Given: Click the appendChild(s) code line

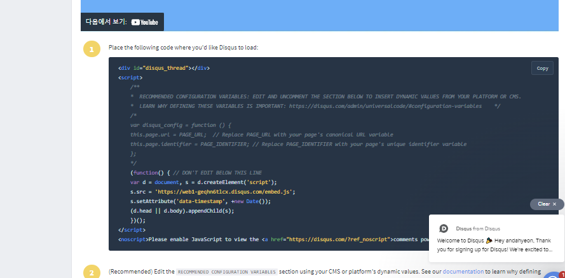Looking at the screenshot, I should point(182,211).
